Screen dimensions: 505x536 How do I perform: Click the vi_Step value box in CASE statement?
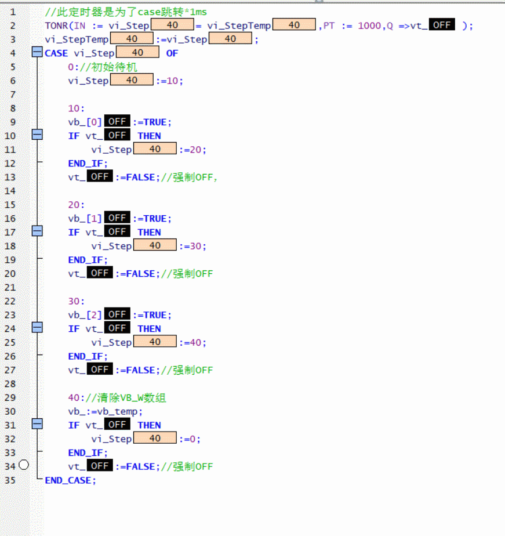pyautogui.click(x=137, y=53)
